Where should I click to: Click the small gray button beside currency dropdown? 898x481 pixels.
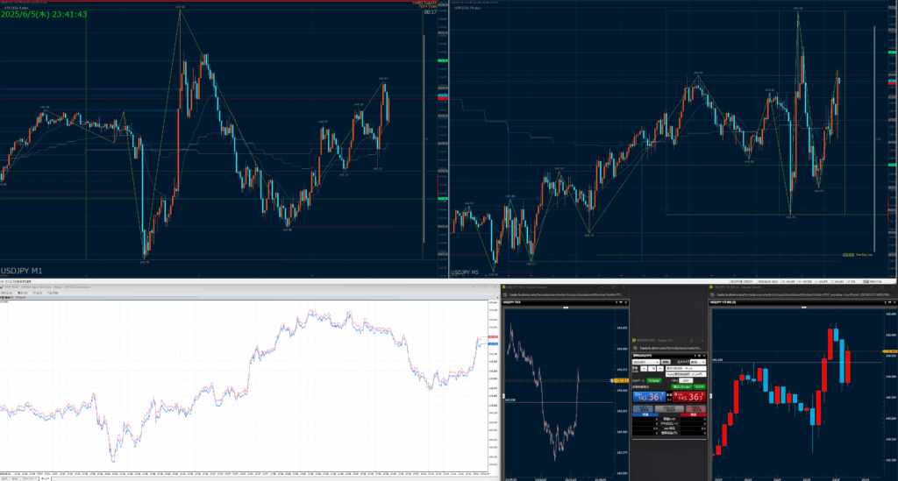pos(666,362)
